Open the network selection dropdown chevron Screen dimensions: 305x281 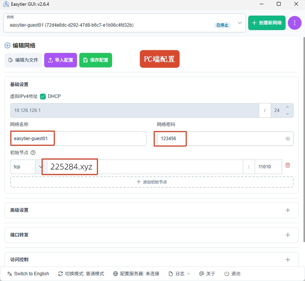pos(240,23)
